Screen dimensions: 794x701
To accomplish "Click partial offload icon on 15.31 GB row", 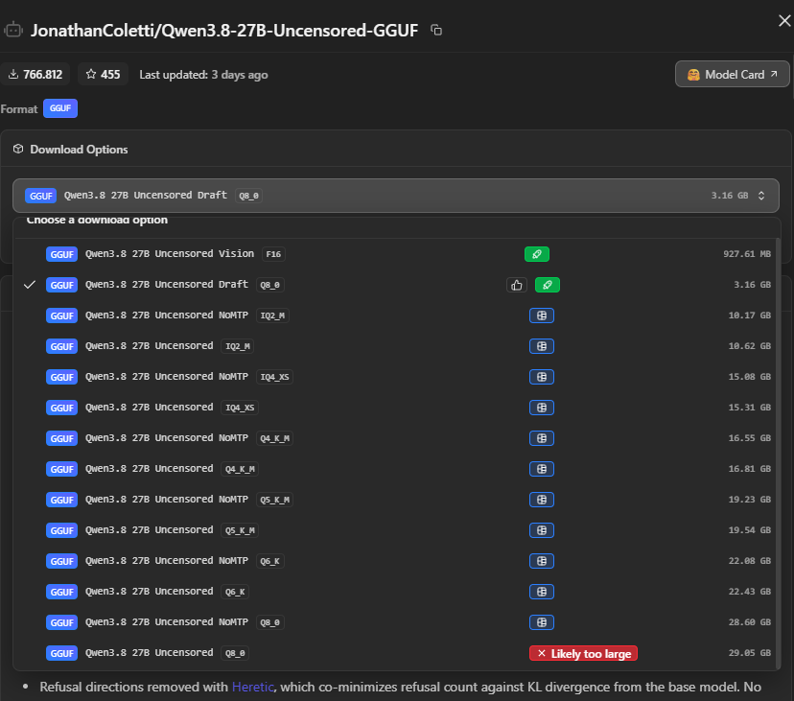I will [x=541, y=408].
